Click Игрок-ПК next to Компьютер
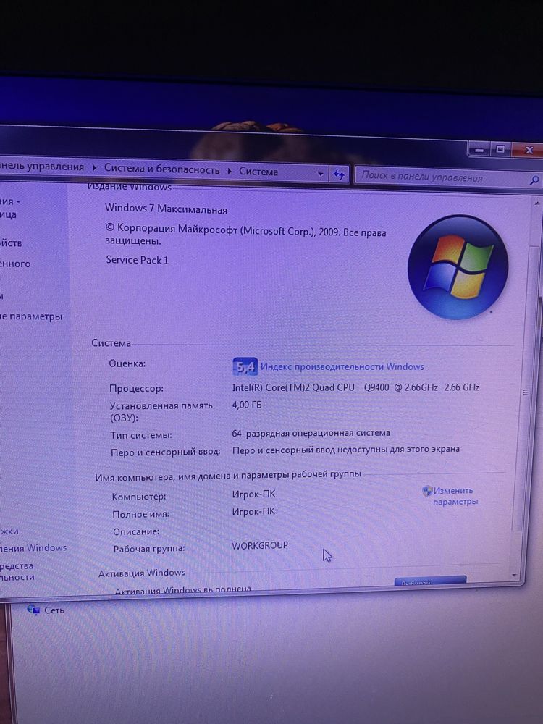This screenshot has height=724, width=543. coord(253,494)
